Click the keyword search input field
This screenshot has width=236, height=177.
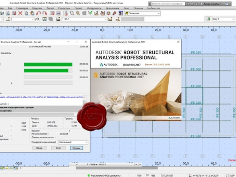click(x=168, y=4)
